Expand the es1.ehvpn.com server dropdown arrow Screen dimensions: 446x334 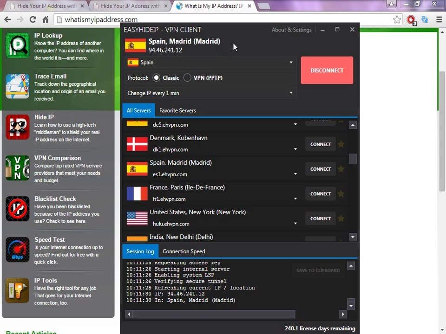tap(295, 174)
